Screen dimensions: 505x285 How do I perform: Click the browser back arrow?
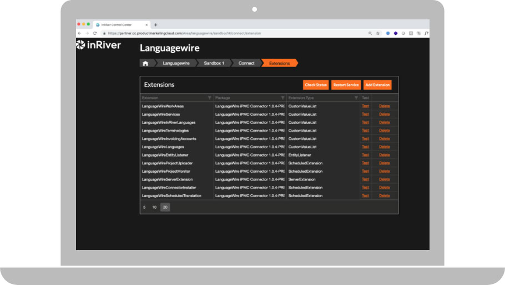pos(80,33)
